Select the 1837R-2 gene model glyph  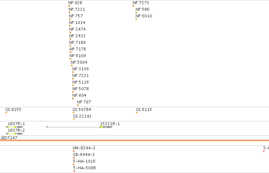click(15, 134)
